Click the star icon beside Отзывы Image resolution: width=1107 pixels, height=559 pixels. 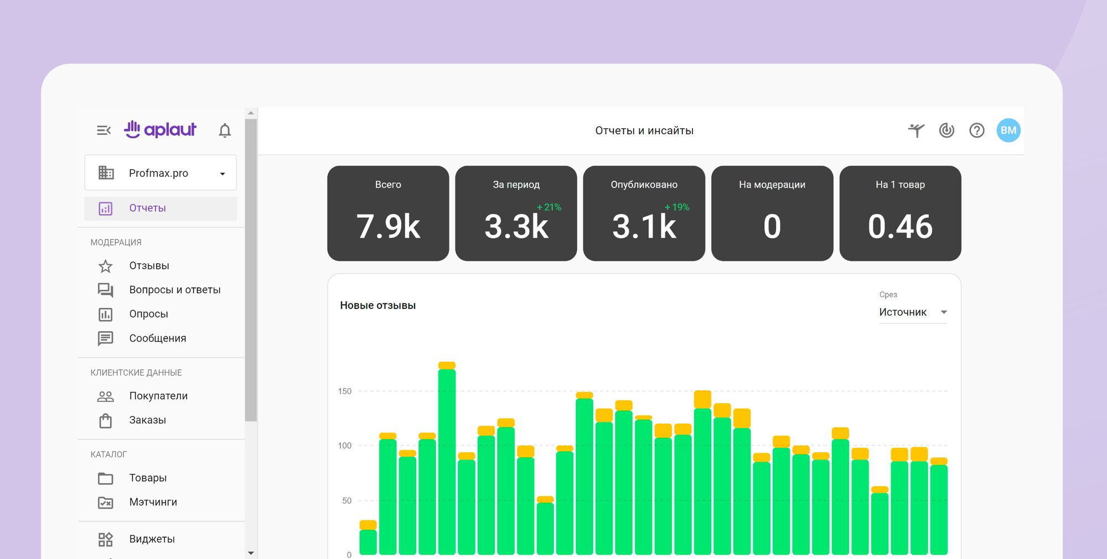pyautogui.click(x=105, y=266)
